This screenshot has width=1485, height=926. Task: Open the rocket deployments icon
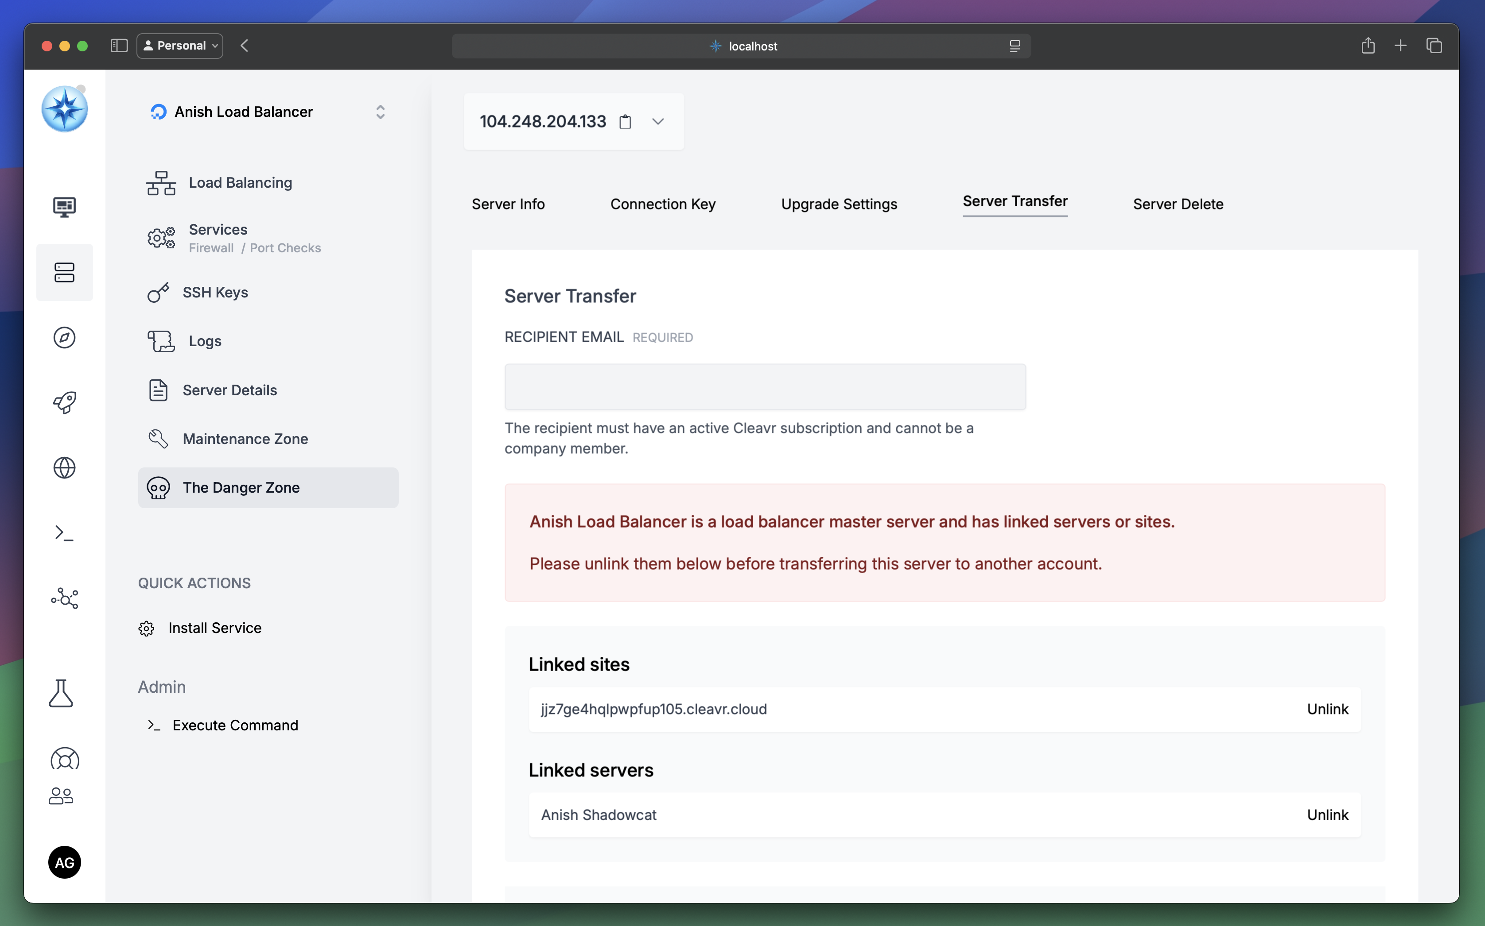(x=64, y=402)
